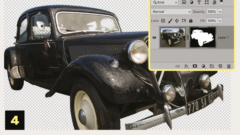Click the Fill 100% field
The height and width of the screenshot is (135, 240).
click(x=212, y=21)
